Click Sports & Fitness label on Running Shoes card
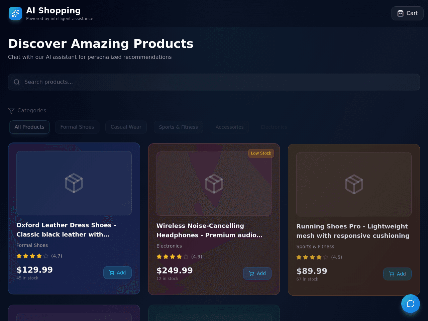 click(315, 247)
